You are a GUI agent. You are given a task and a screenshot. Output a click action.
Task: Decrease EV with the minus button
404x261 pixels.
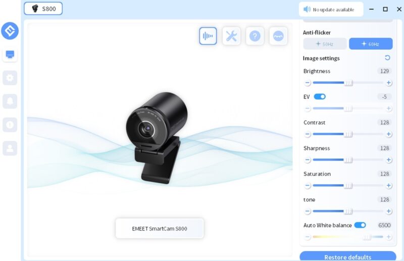[x=308, y=108]
